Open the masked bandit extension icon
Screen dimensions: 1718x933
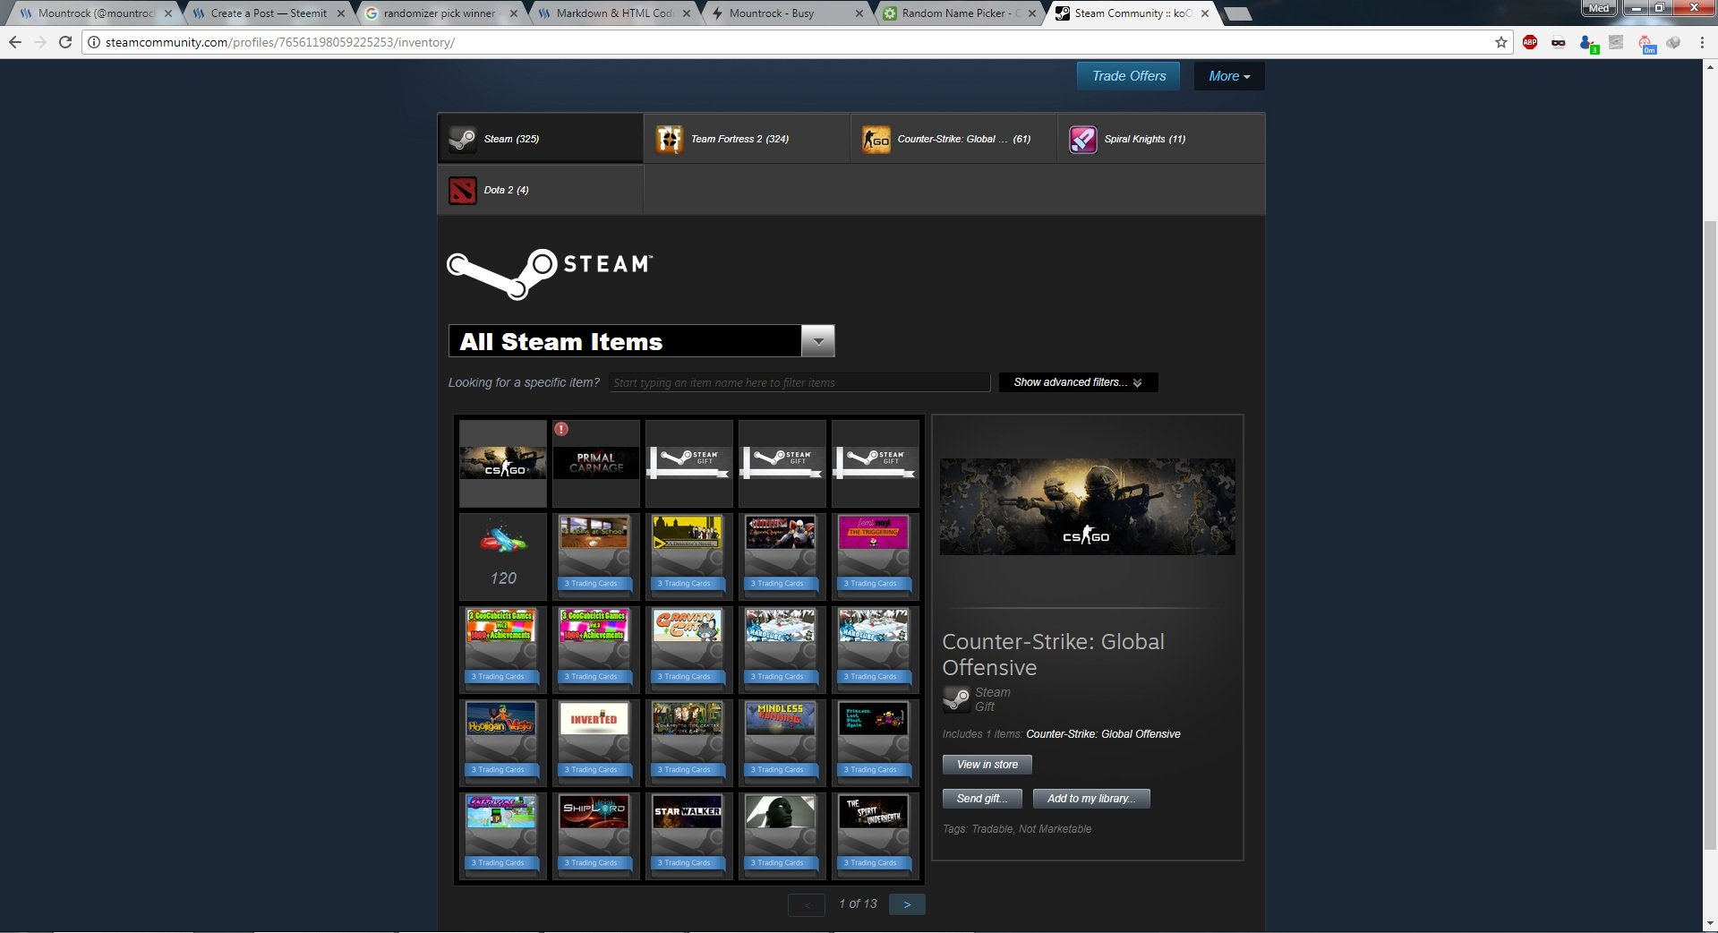[x=1559, y=42]
